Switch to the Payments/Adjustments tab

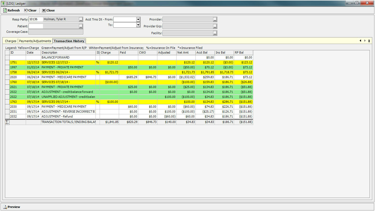(x=35, y=41)
